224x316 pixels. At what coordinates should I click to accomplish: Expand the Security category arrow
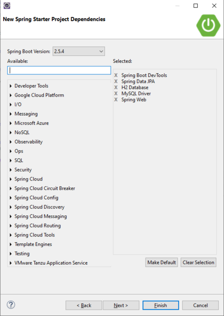click(x=11, y=170)
